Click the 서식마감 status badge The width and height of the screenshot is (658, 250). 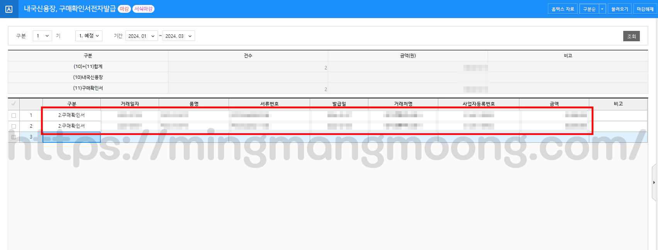pos(143,9)
